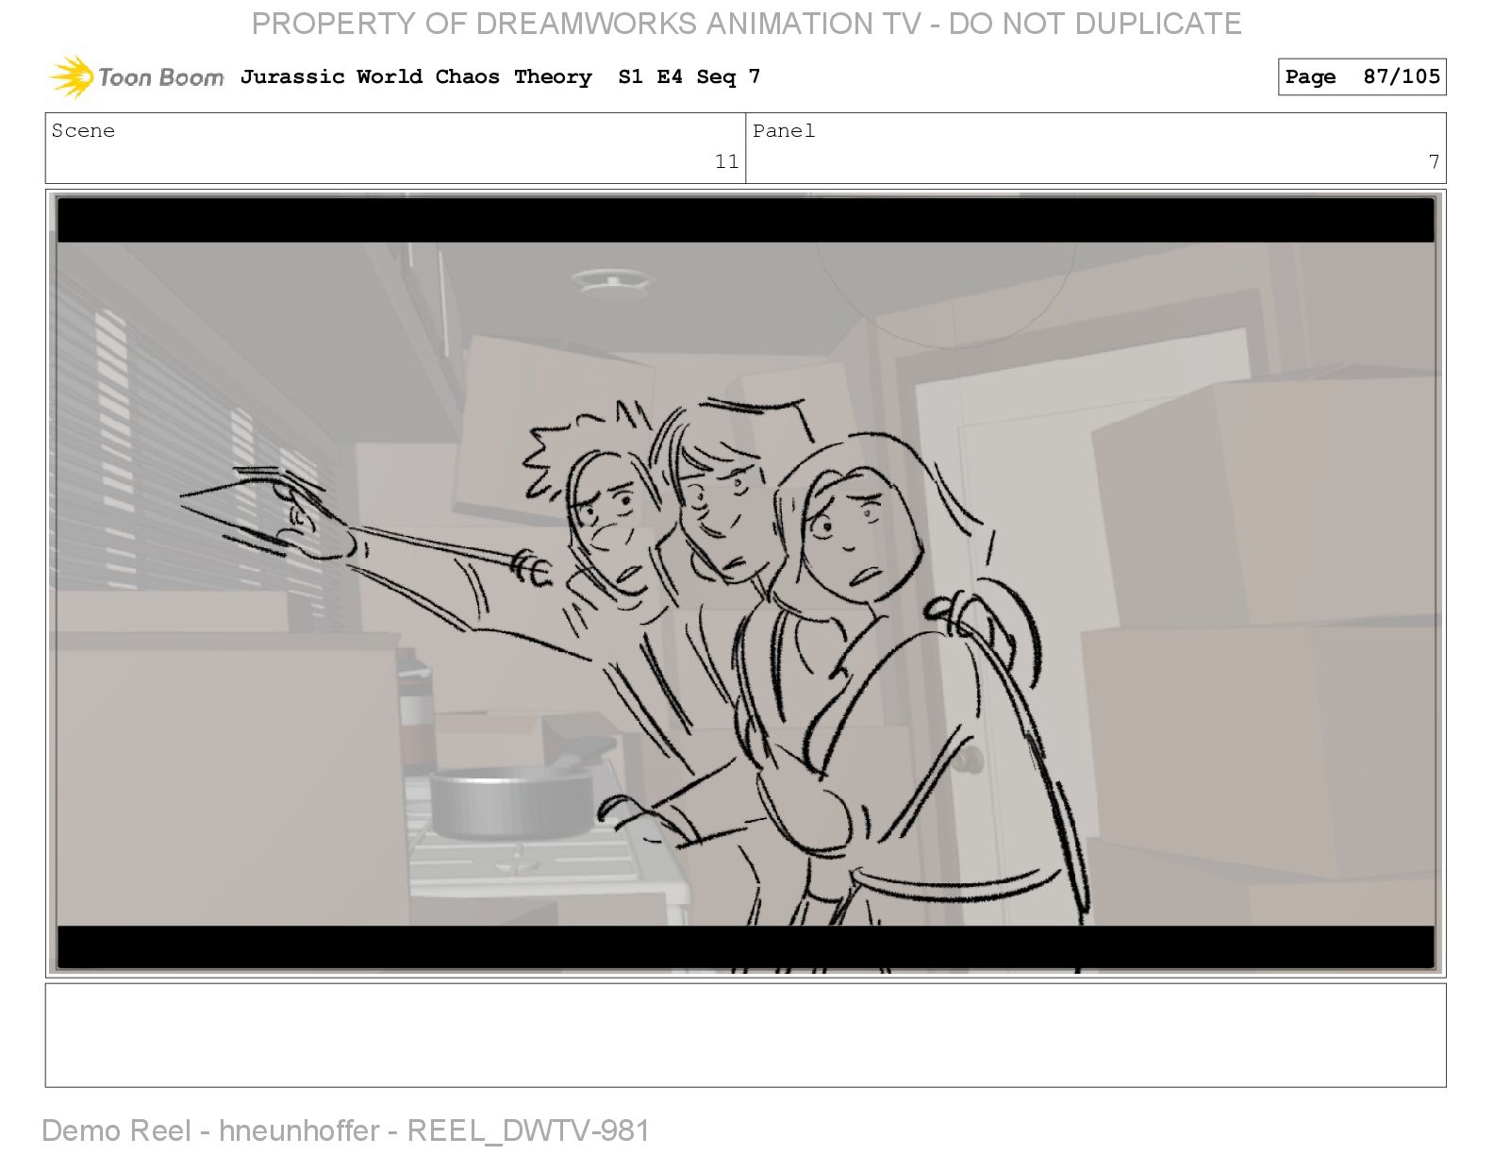This screenshot has width=1494, height=1155.
Task: Click the 'S1 E4 Seq 7' episode label
Action: [x=689, y=76]
